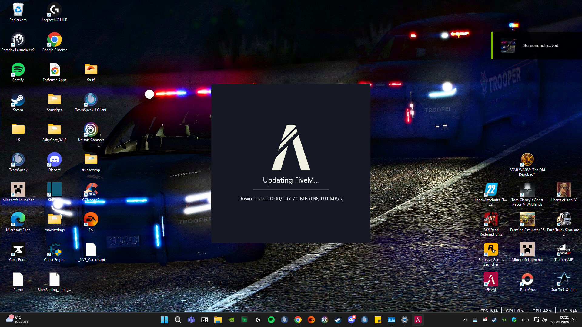
Task: Expand the hidden system tray icons chevron
Action: pyautogui.click(x=465, y=320)
